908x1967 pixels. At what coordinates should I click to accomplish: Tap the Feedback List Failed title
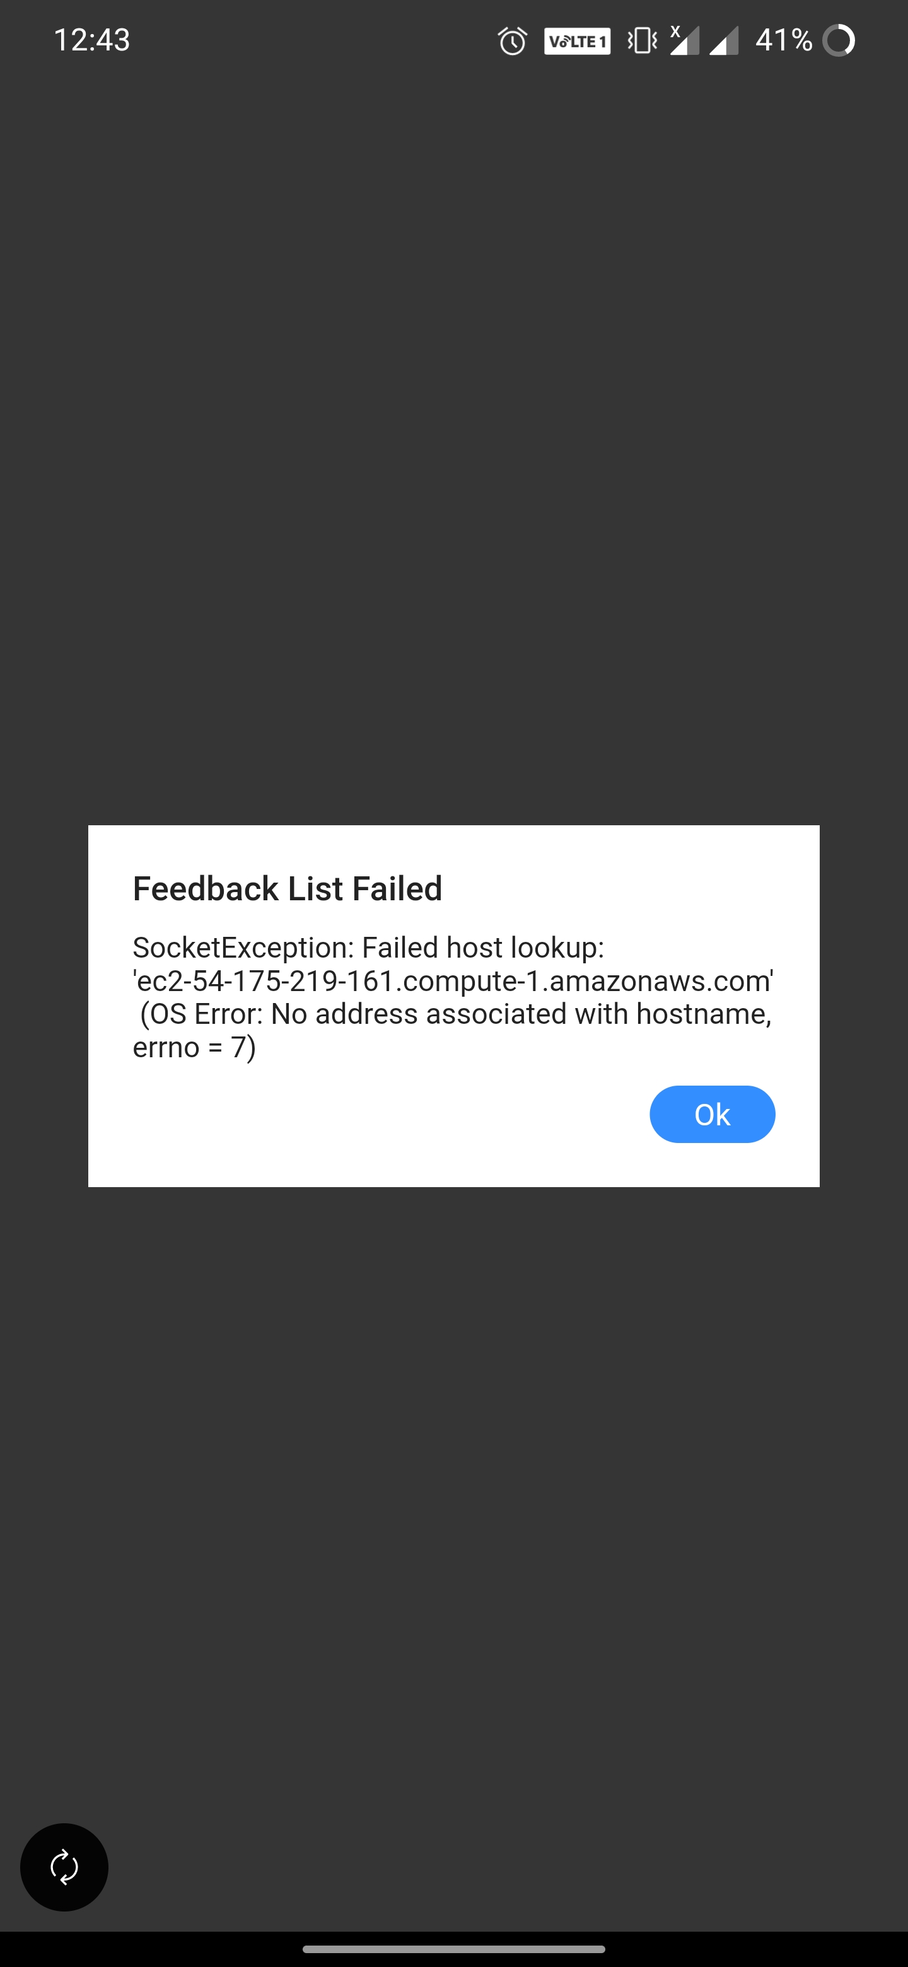pos(287,888)
